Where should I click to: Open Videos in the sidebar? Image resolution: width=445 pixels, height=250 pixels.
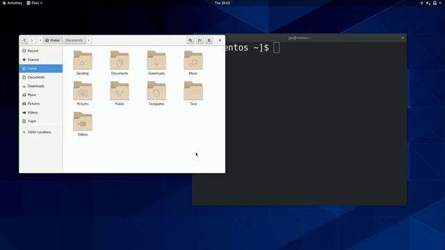coord(41,112)
